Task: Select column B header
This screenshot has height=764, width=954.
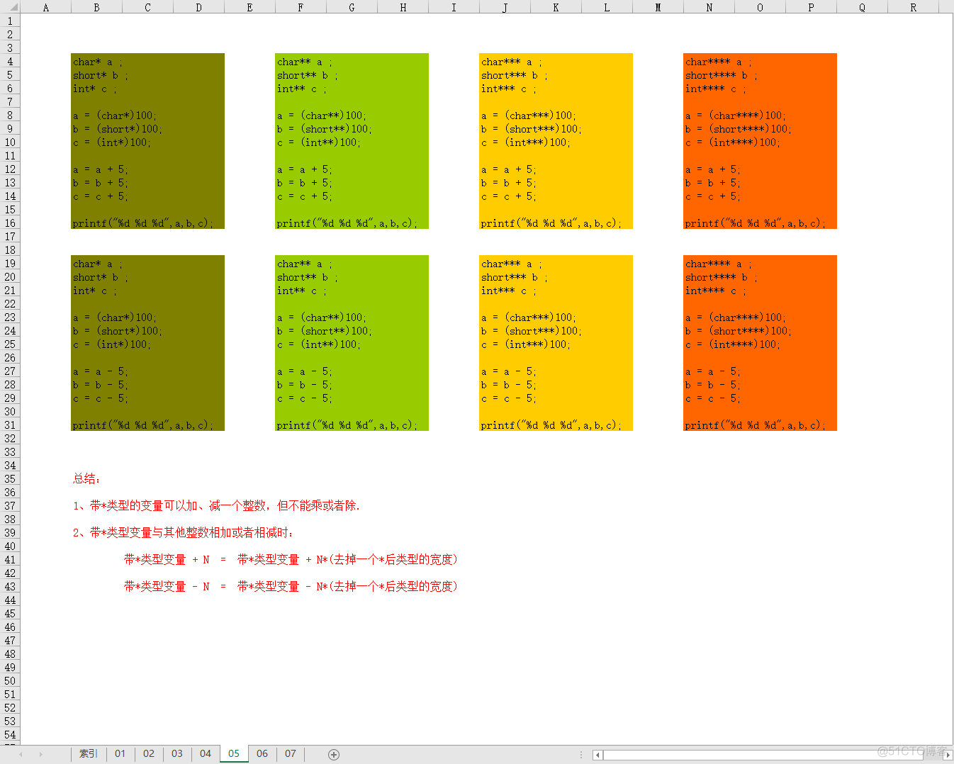Action: pyautogui.click(x=96, y=7)
